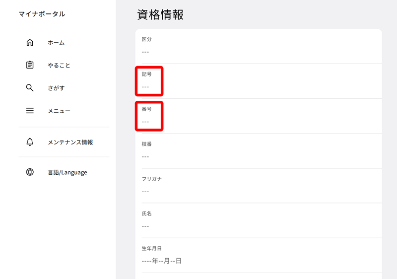The height and width of the screenshot is (279, 397).
Task: Click the フリガナ field row
Action: pyautogui.click(x=258, y=185)
